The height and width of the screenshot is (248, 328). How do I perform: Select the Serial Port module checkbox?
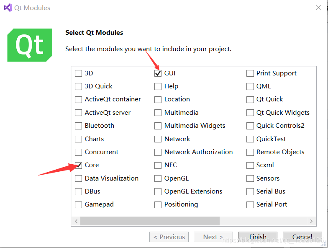pos(250,204)
